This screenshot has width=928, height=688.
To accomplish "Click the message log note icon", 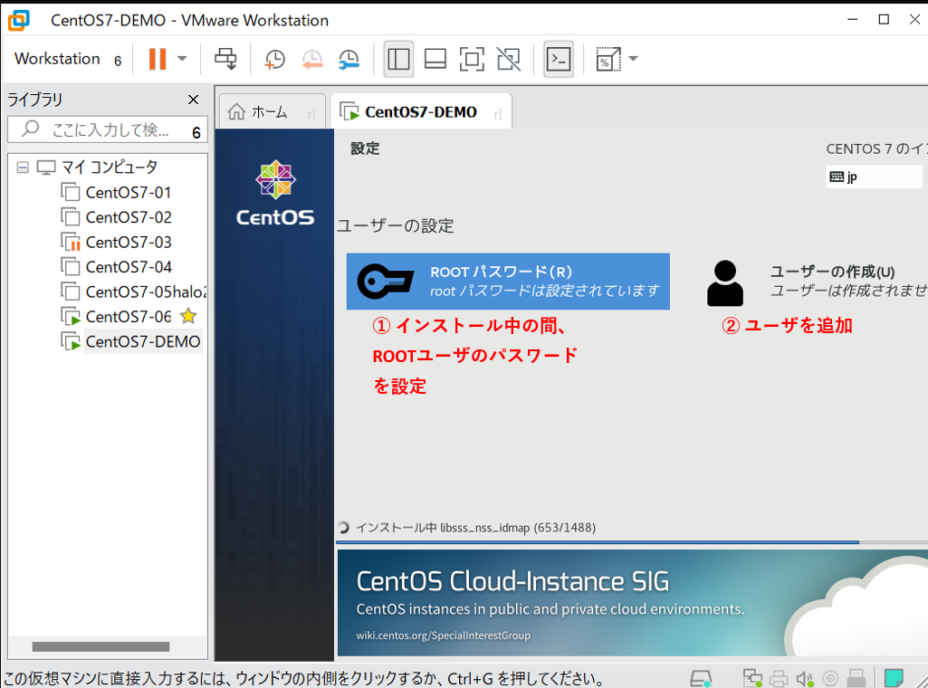I will coord(894,678).
